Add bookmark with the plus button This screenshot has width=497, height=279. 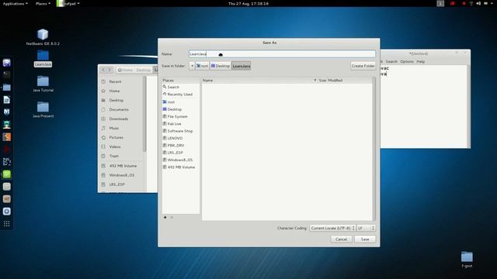pyautogui.click(x=165, y=217)
